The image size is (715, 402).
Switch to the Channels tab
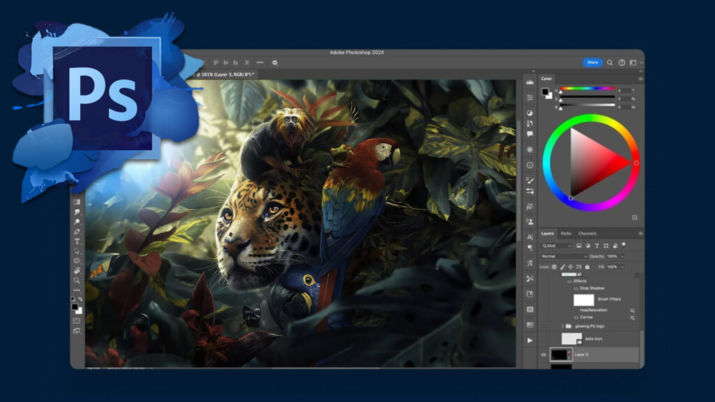click(587, 233)
